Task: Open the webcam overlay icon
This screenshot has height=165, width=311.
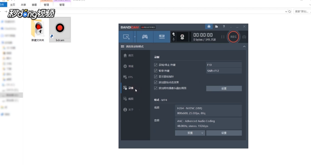Action: click(182, 37)
